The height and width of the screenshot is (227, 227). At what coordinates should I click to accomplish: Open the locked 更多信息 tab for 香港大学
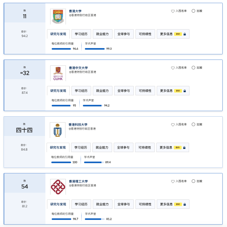[x=173, y=34]
